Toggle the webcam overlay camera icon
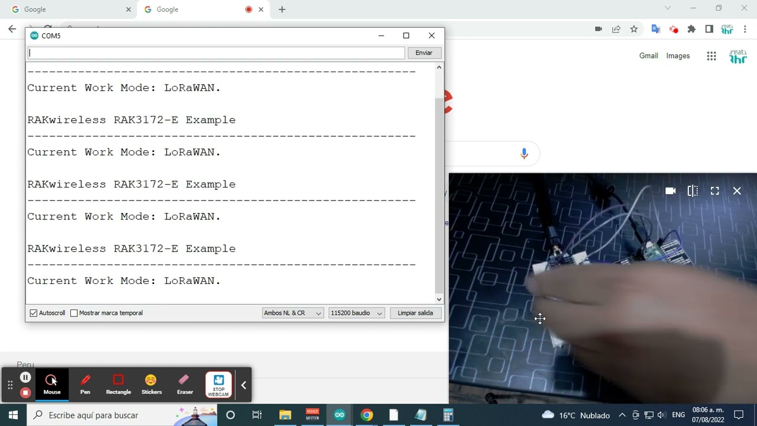The image size is (757, 426). [x=671, y=191]
